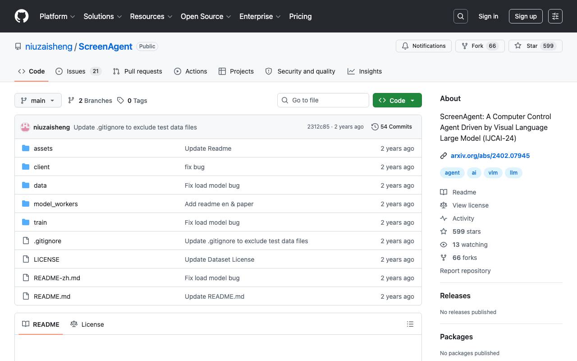Click the star icon in Star button
The height and width of the screenshot is (361, 577).
point(518,46)
